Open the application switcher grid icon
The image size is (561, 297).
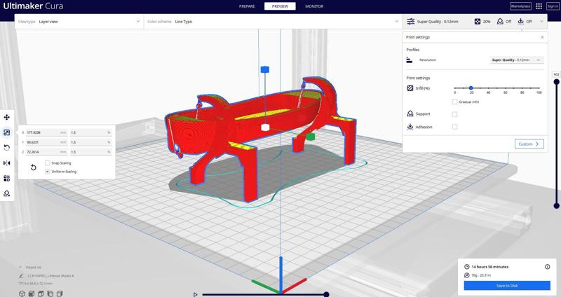pos(539,6)
